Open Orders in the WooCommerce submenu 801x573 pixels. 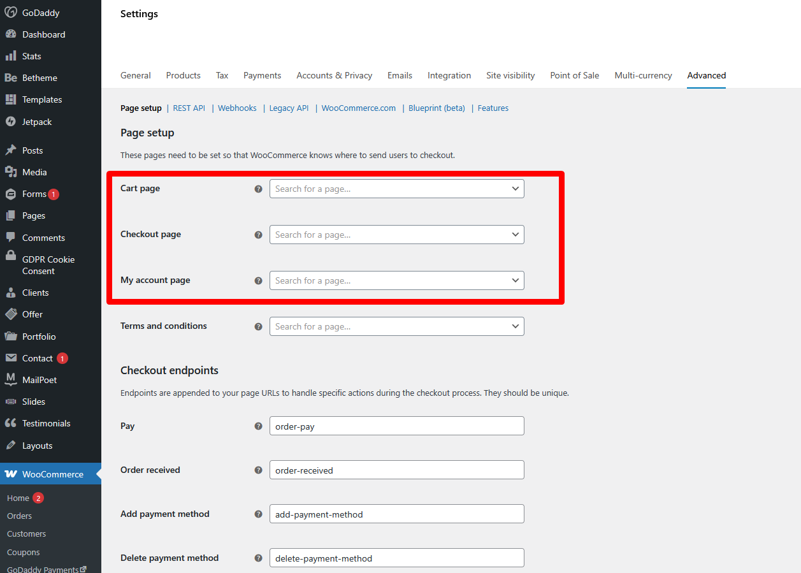pyautogui.click(x=19, y=516)
